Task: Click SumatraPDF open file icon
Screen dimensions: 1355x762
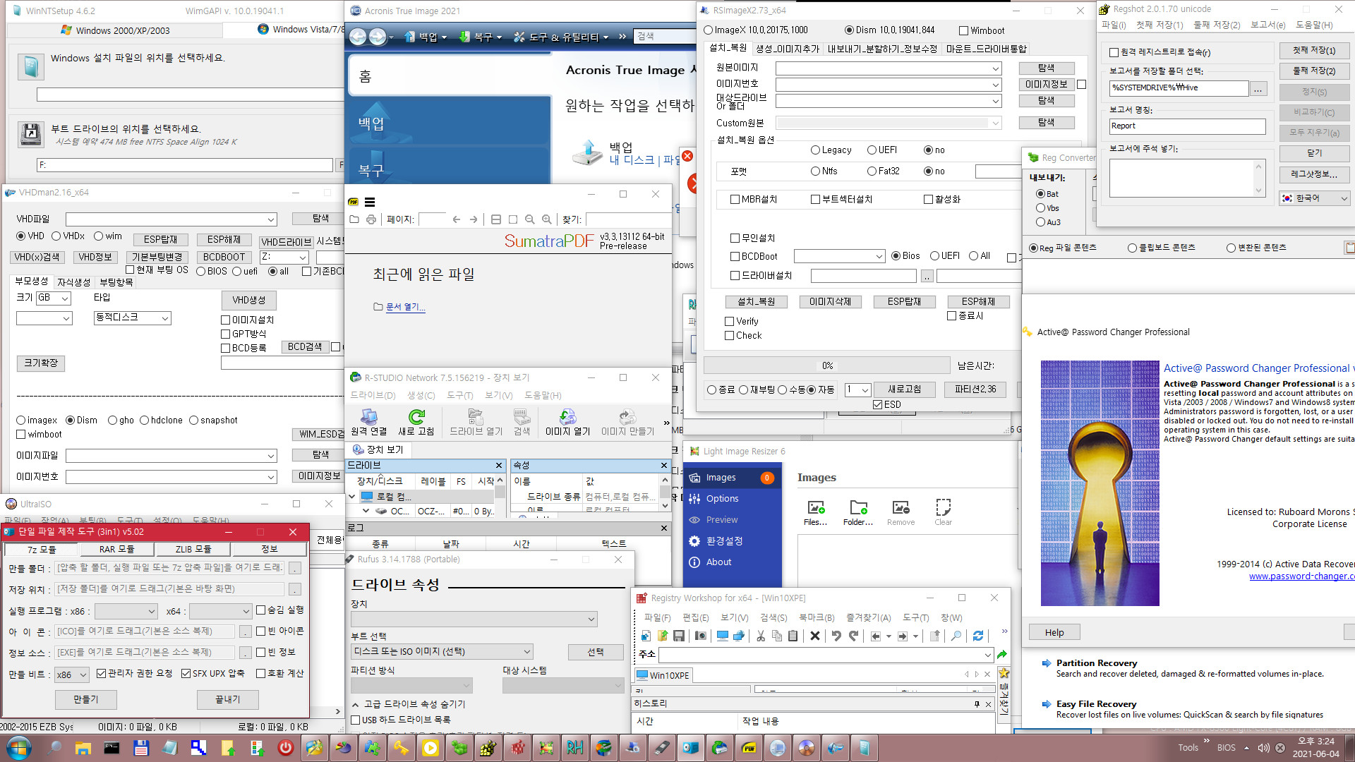Action: (354, 219)
